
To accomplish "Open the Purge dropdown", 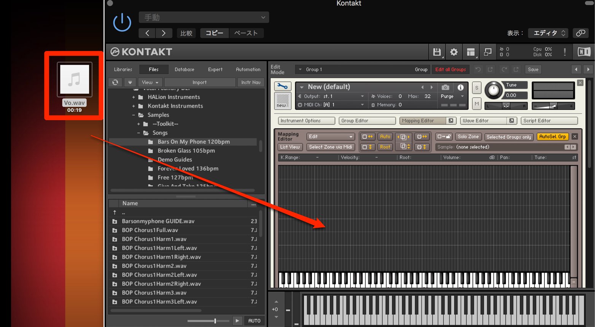I will point(452,96).
